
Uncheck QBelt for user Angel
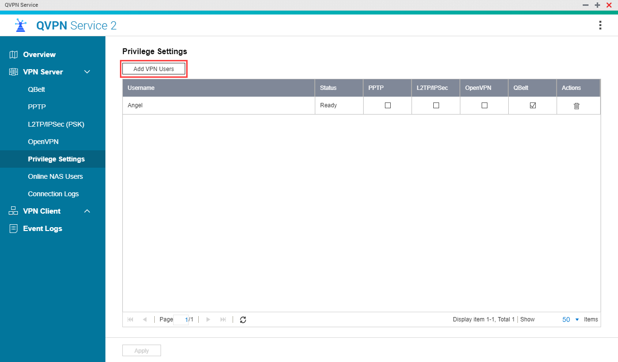[532, 105]
